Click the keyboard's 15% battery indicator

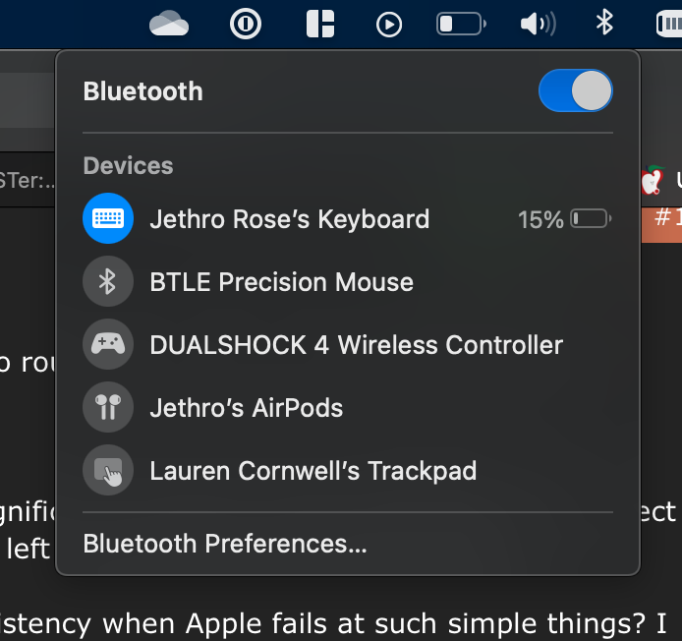tap(564, 219)
